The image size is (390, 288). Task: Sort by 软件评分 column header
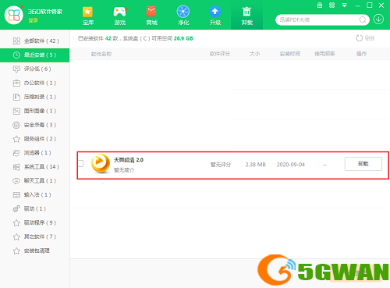pyautogui.click(x=220, y=54)
